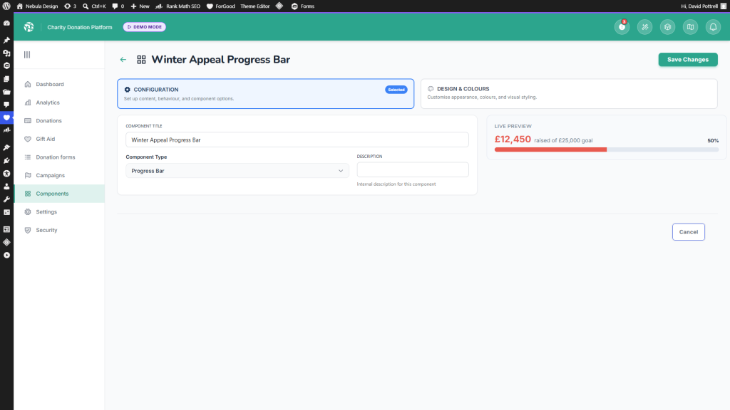The width and height of the screenshot is (730, 410).
Task: Click the highlighted ForGood heart icon in admin sidebar
Action: 6,117
